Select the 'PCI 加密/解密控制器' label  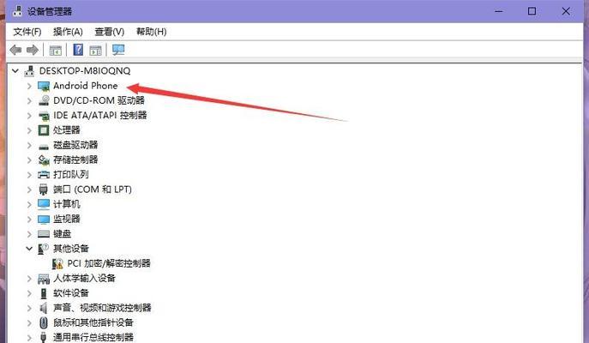pyautogui.click(x=109, y=264)
